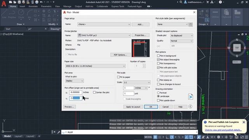This screenshot has width=249, height=140.
Task: Click the collapse dialog arrow next to Help
Action: [x=190, y=107]
